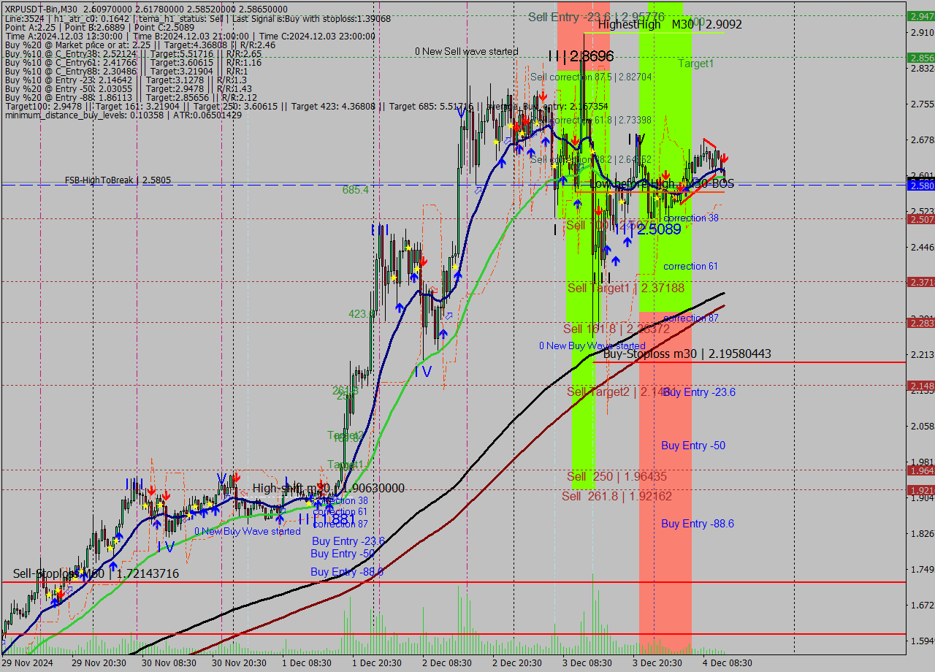Click the 'Sell 161.8 | 2.28372' label
The image size is (935, 672).
click(x=617, y=329)
